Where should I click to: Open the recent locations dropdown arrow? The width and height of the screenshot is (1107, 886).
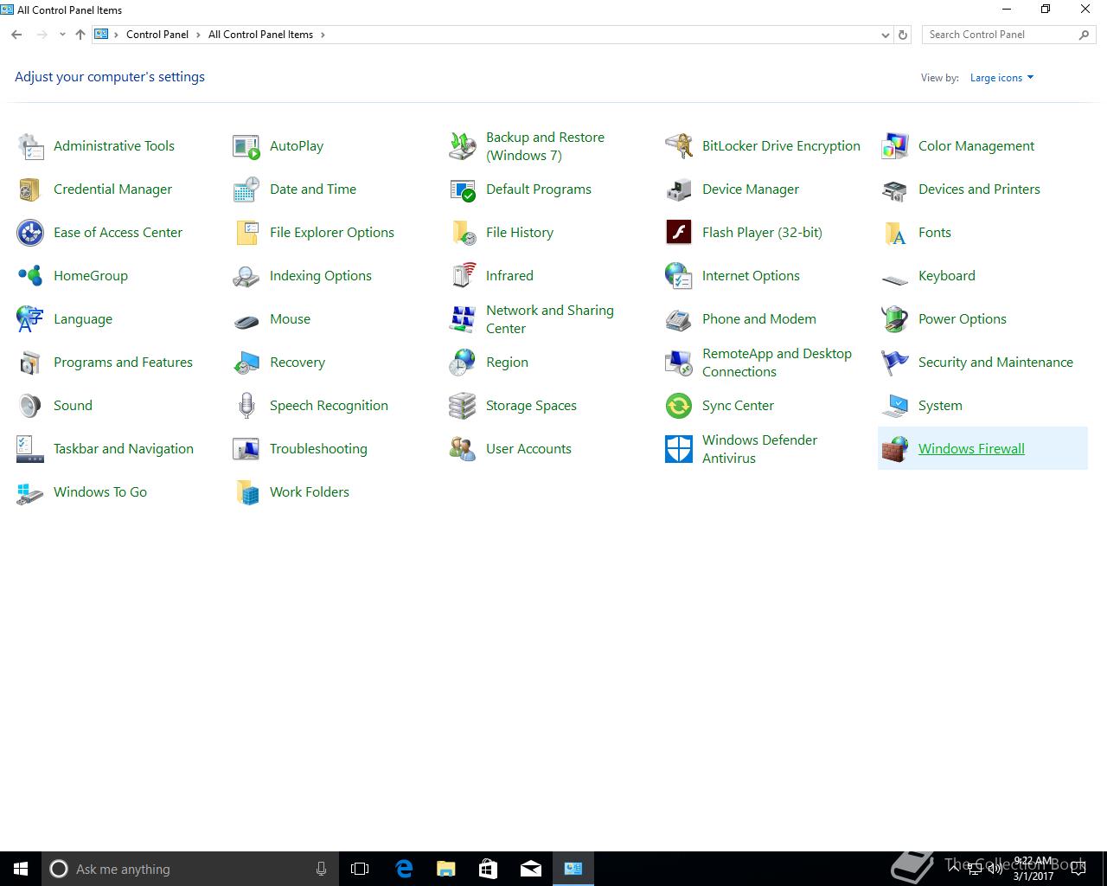62,35
